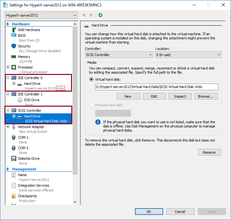
Task: Select the Physical hard disk radio button
Action: (92, 105)
